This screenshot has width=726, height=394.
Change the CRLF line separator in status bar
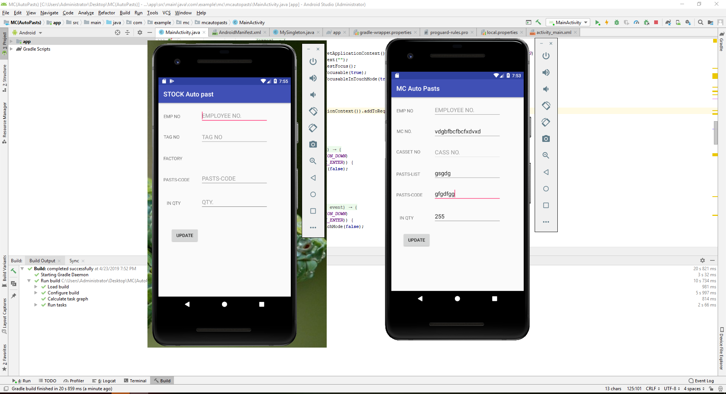(x=653, y=389)
